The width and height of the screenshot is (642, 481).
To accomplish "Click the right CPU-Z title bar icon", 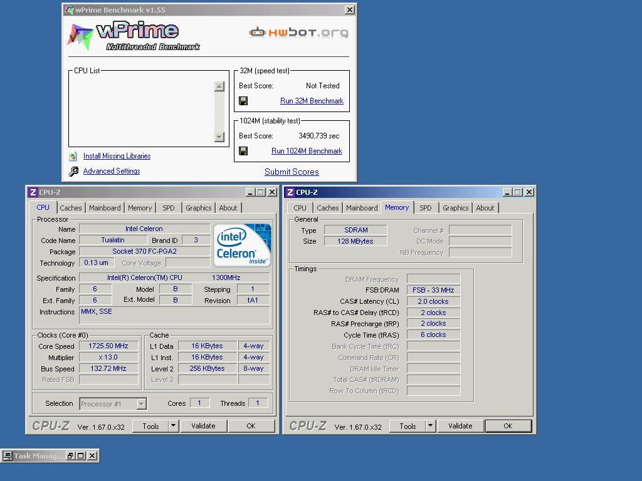I will click(x=290, y=192).
